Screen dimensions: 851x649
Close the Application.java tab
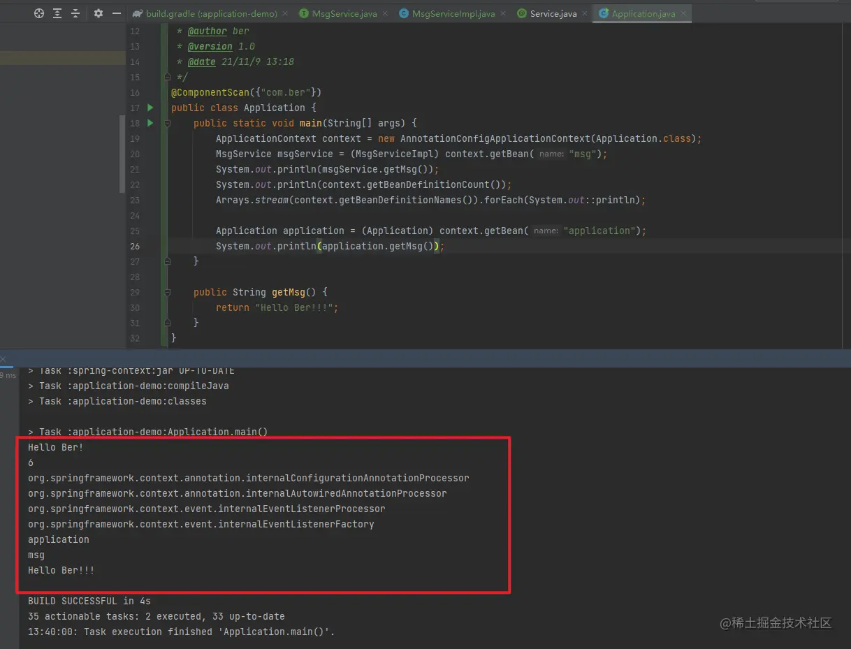coord(683,13)
